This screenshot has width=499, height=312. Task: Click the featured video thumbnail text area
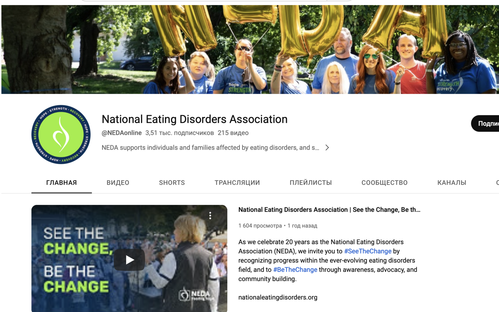(x=77, y=260)
